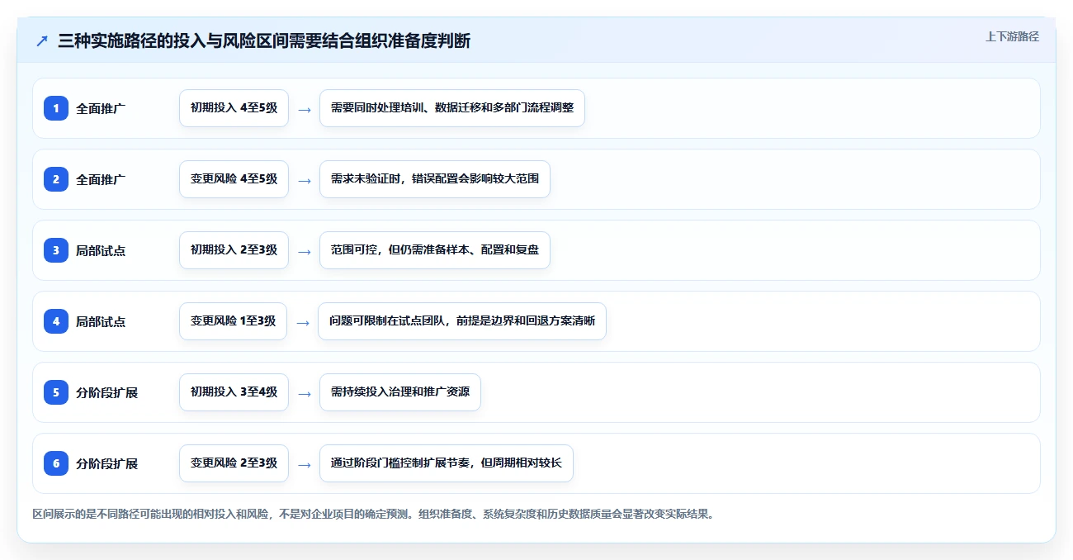Click the 初期投入 3至4级 pill

click(234, 392)
